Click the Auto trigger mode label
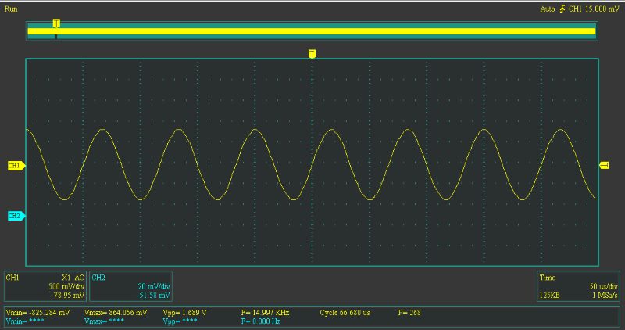The height and width of the screenshot is (330, 625). click(547, 9)
